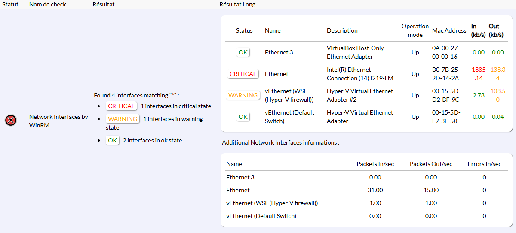Click the Operation mode table header
The width and height of the screenshot is (516, 233).
pos(415,30)
